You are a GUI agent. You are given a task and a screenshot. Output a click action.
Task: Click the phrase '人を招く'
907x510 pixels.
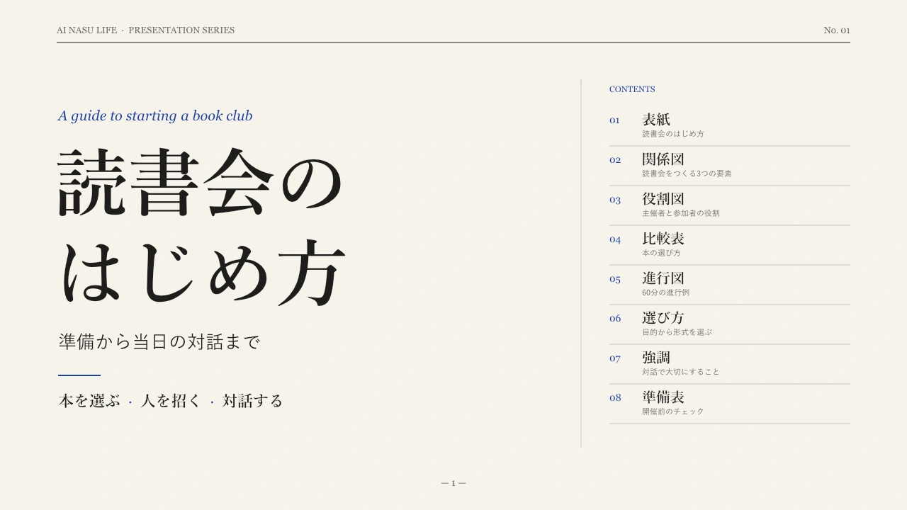tap(171, 401)
